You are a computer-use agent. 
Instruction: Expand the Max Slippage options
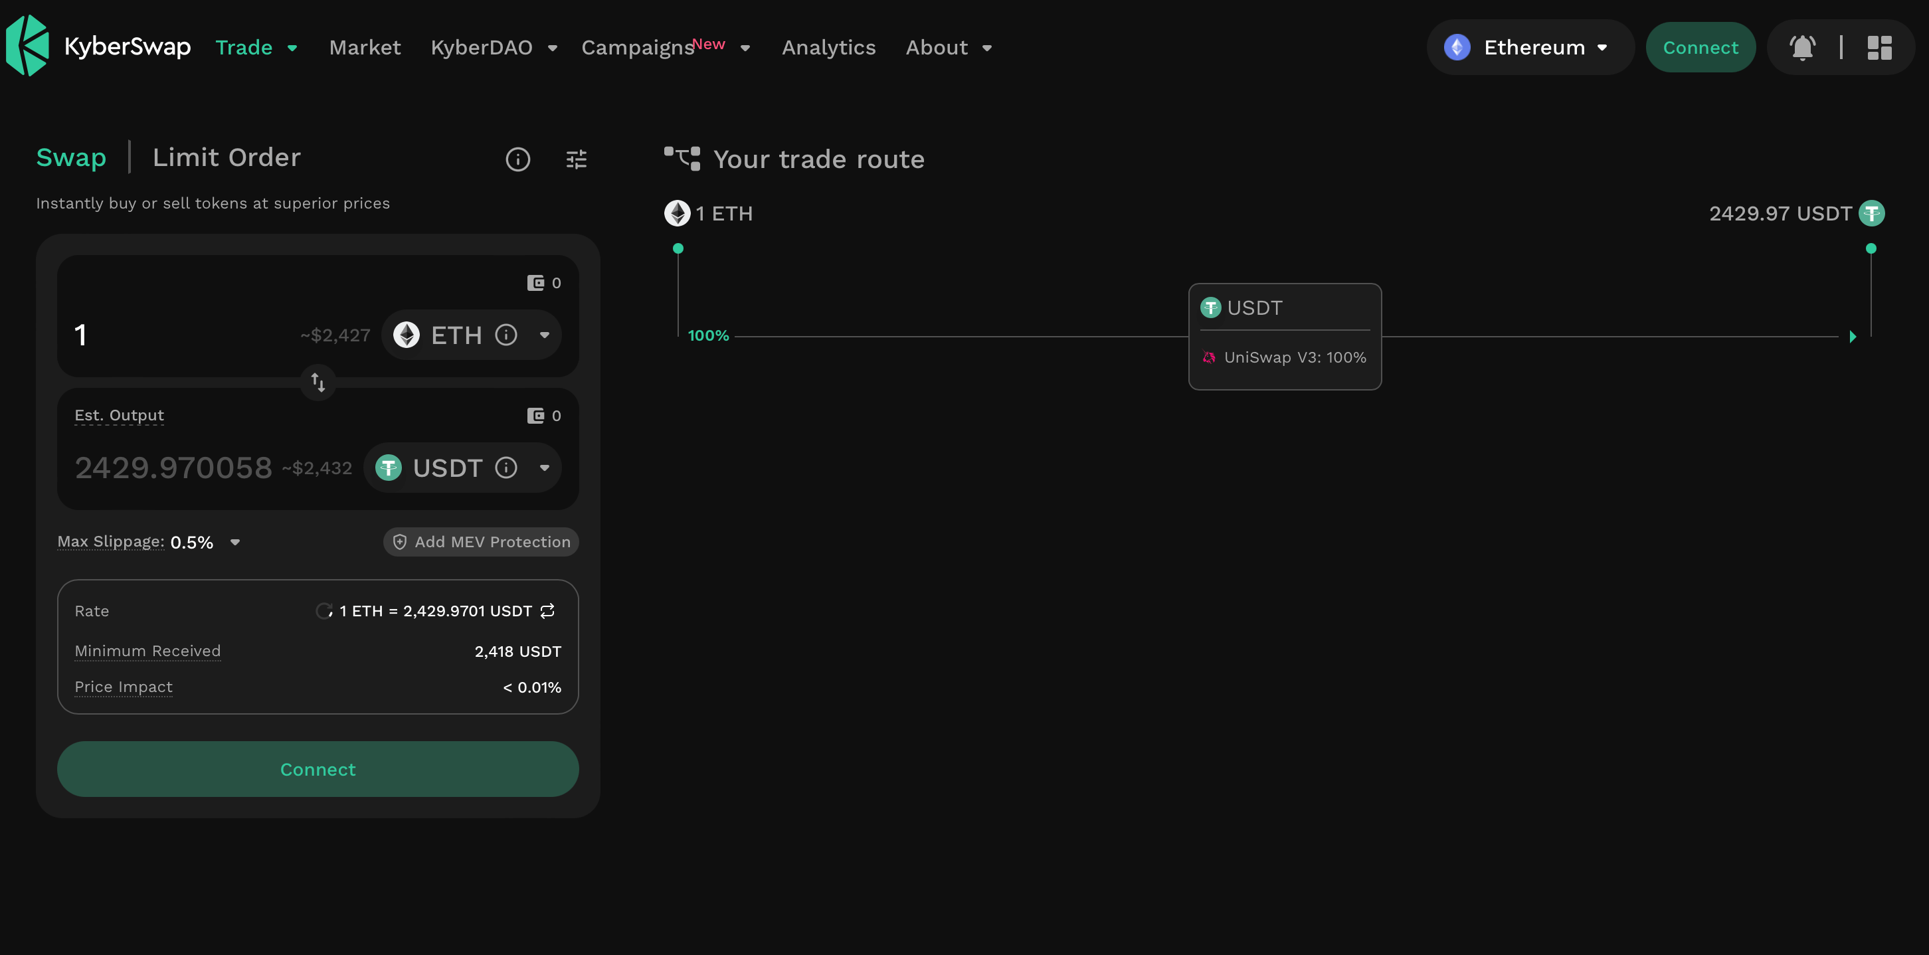[235, 543]
